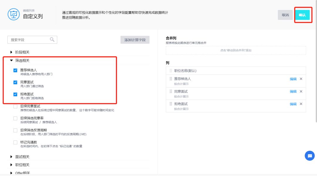
Task: Enable the 后续同意面试 checkbox
Action: 15,106
